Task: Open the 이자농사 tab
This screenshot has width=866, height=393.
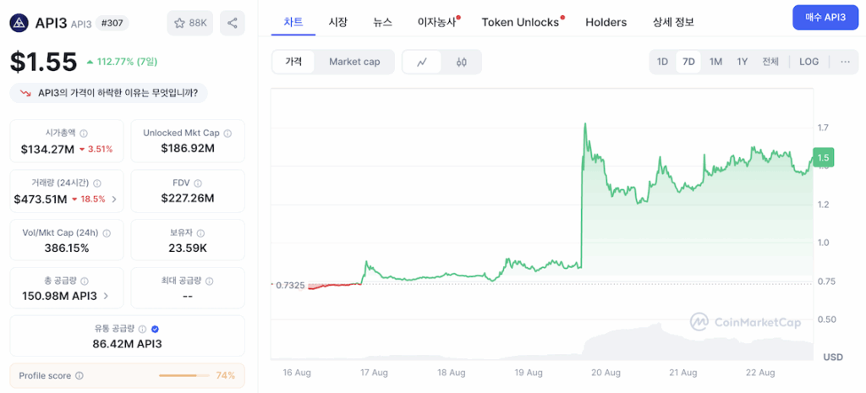Action: tap(439, 23)
